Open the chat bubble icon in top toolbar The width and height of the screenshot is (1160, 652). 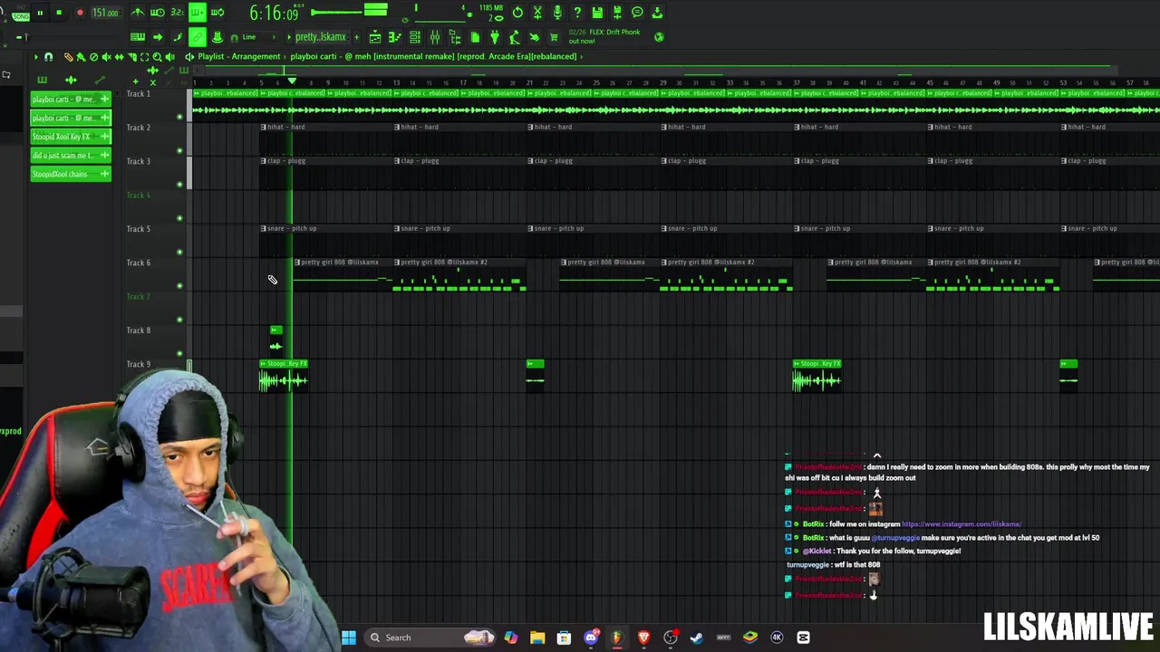(637, 13)
